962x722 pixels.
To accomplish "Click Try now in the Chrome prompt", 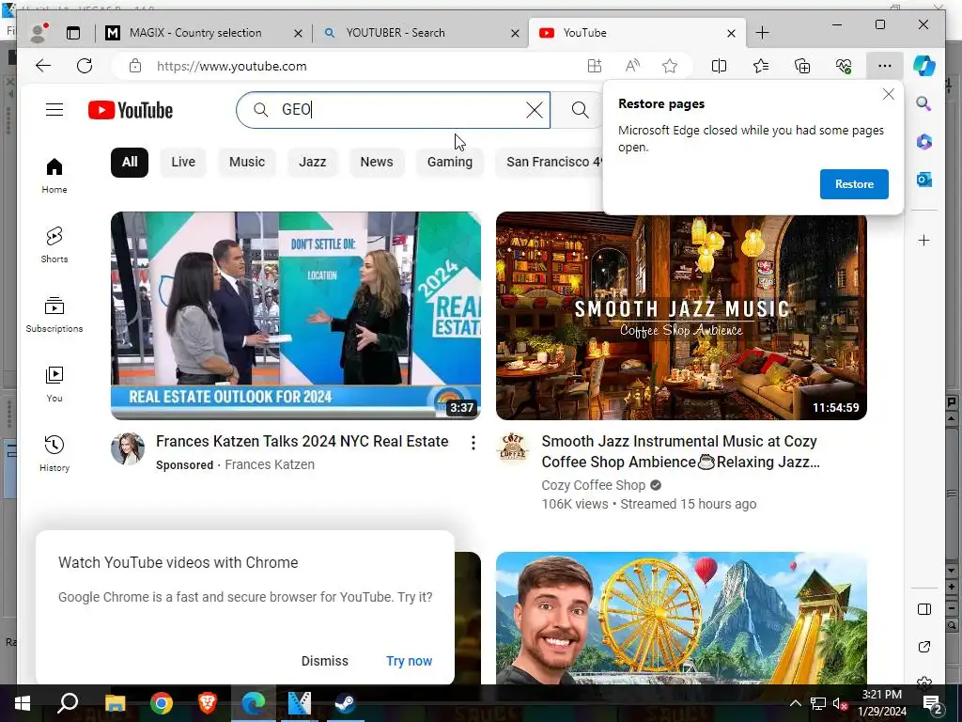I will [x=410, y=661].
